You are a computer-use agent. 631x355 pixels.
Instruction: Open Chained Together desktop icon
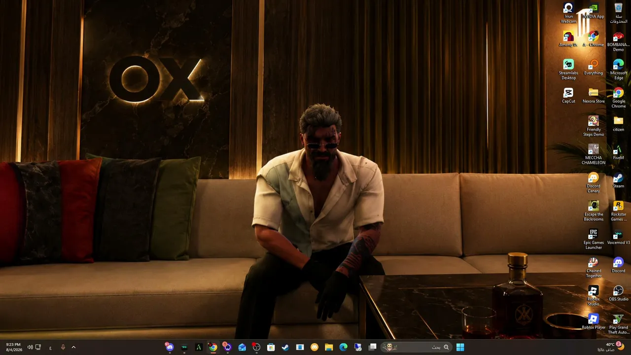pyautogui.click(x=594, y=268)
